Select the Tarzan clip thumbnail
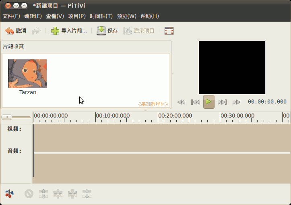The width and height of the screenshot is (291, 205). point(27,74)
